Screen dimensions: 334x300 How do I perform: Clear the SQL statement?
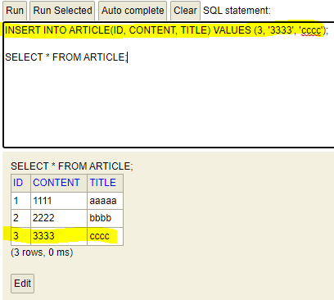[185, 11]
